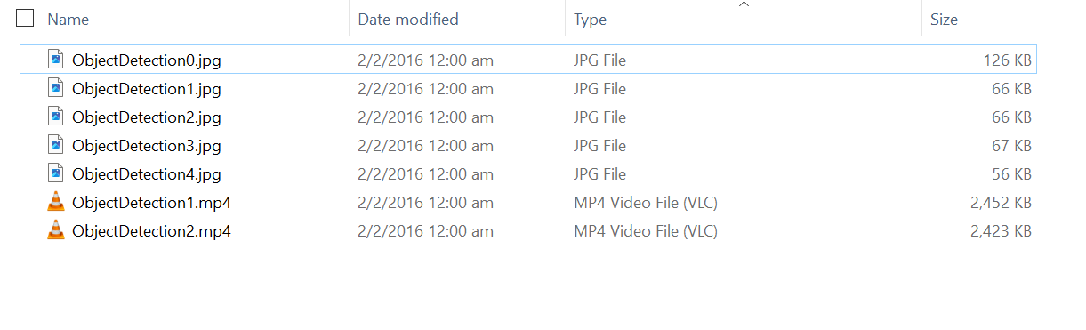Click the ObjectDetection1.jpg image file icon
1086x330 pixels.
[x=56, y=88]
